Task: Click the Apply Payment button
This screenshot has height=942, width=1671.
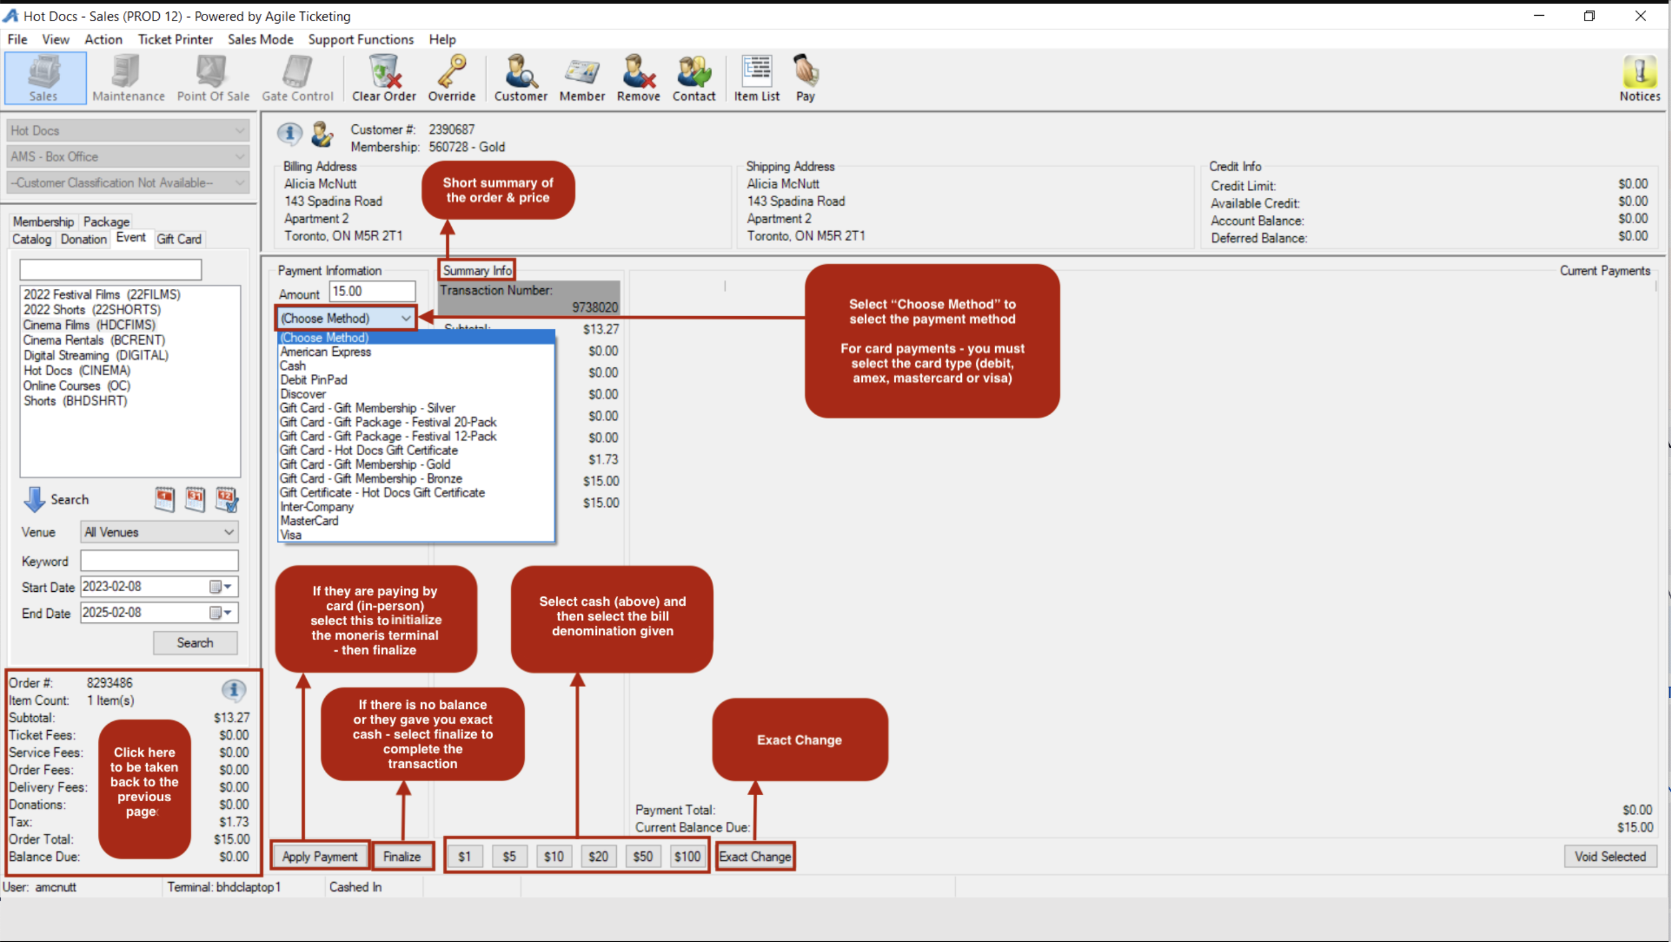Action: click(x=319, y=856)
